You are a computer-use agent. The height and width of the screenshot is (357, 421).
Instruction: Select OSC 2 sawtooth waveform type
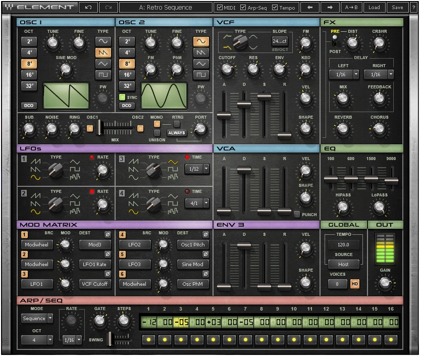(x=201, y=53)
